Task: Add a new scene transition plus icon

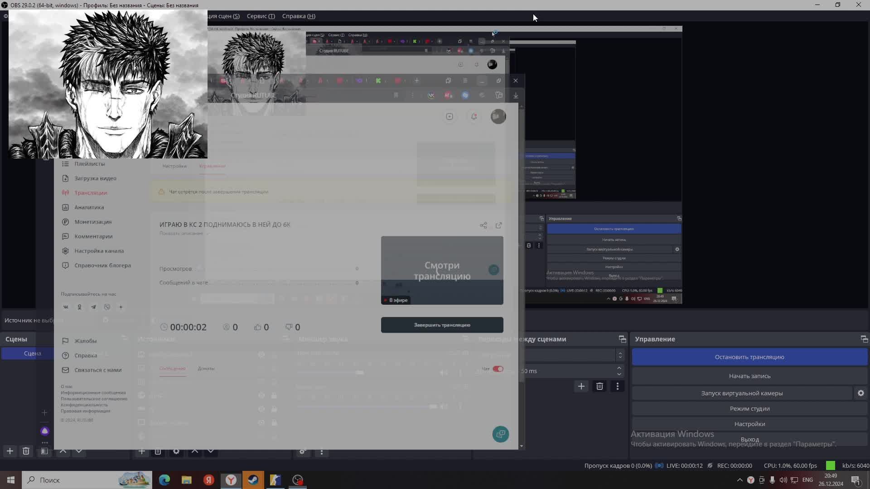Action: pos(581,387)
